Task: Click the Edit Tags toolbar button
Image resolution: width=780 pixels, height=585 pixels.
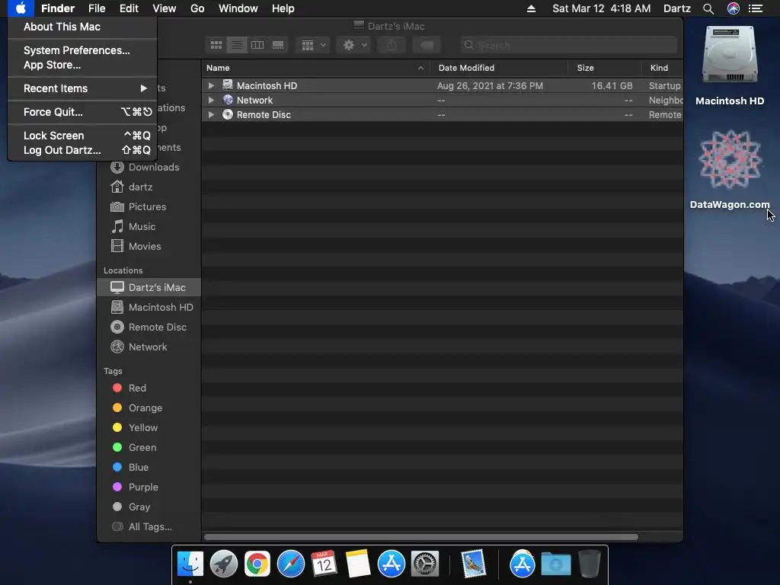Action: (x=427, y=45)
